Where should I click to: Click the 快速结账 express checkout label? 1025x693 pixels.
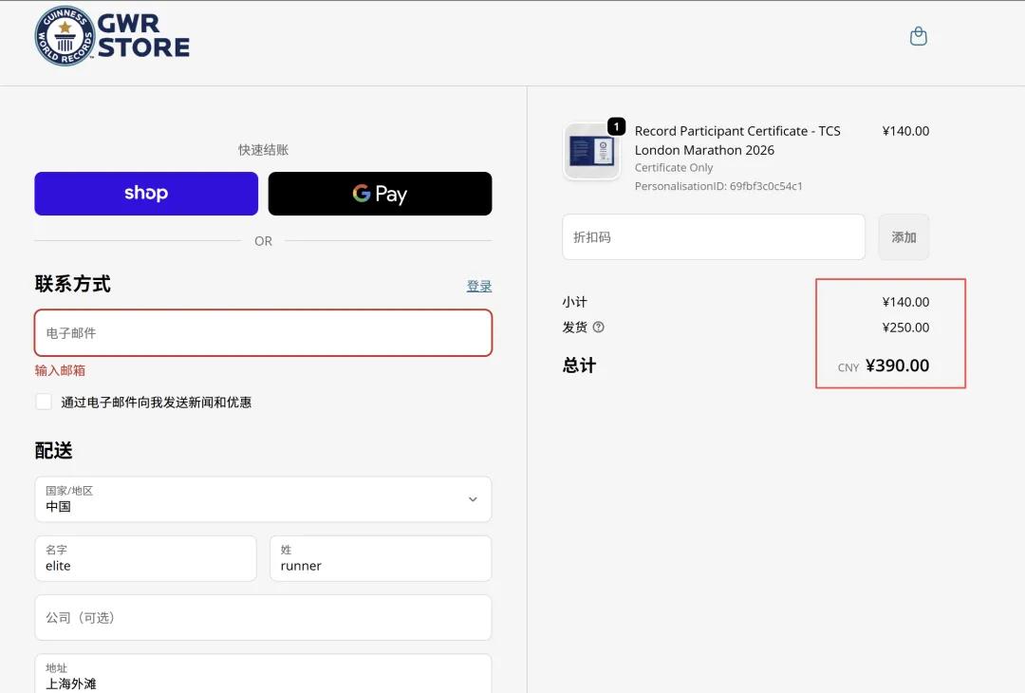264,150
